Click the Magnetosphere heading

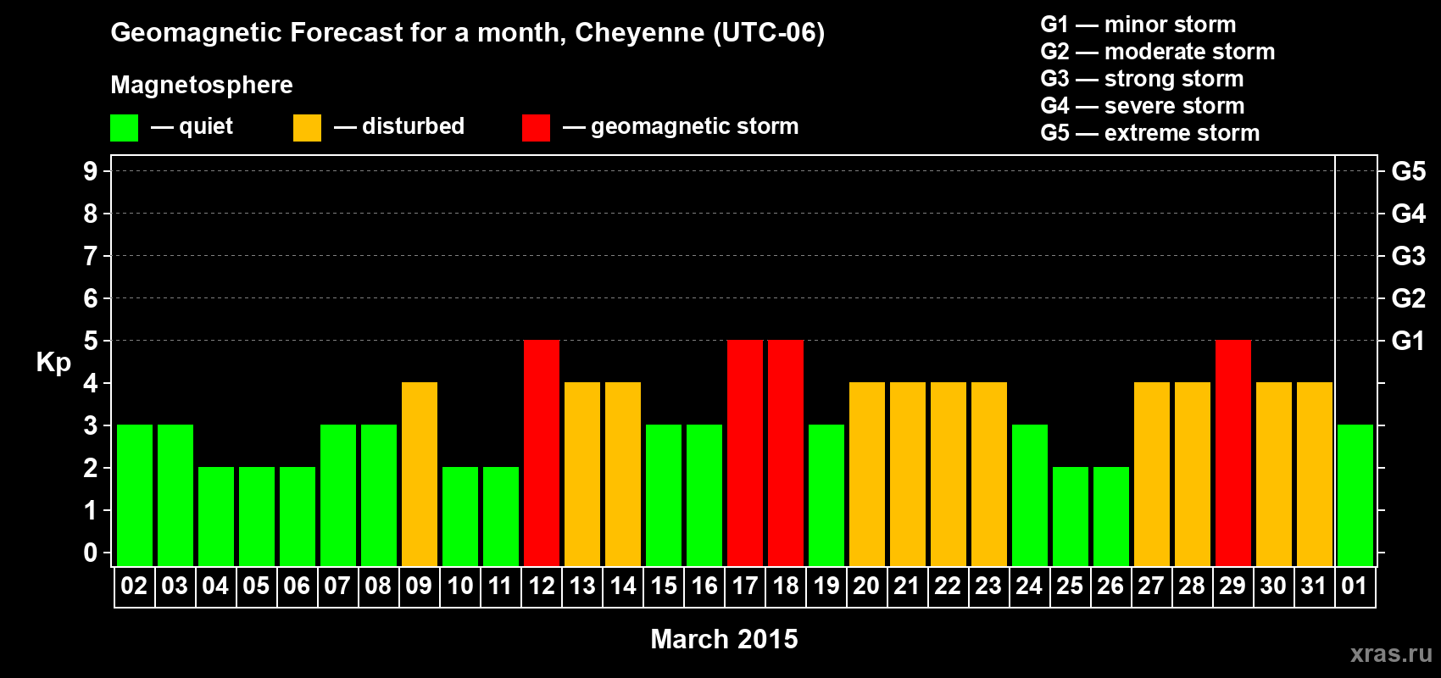[202, 86]
